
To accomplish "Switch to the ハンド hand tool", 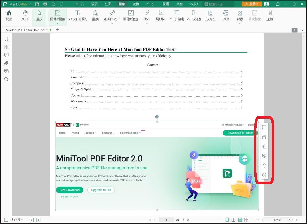I will 25,16.
